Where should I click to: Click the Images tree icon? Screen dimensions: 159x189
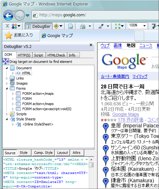point(12,83)
